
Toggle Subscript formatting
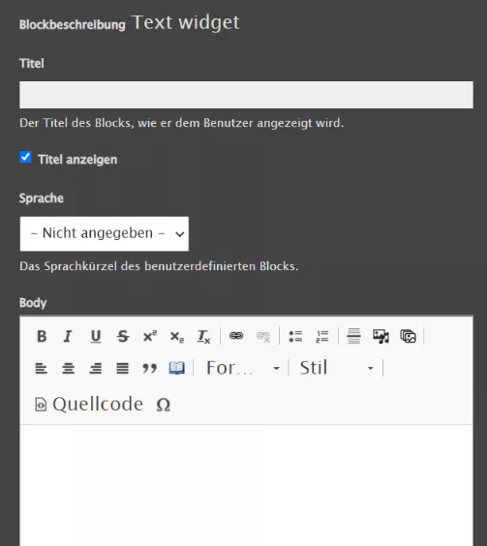point(177,336)
